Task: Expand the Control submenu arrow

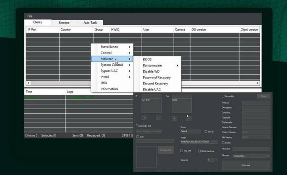Action: [x=129, y=53]
